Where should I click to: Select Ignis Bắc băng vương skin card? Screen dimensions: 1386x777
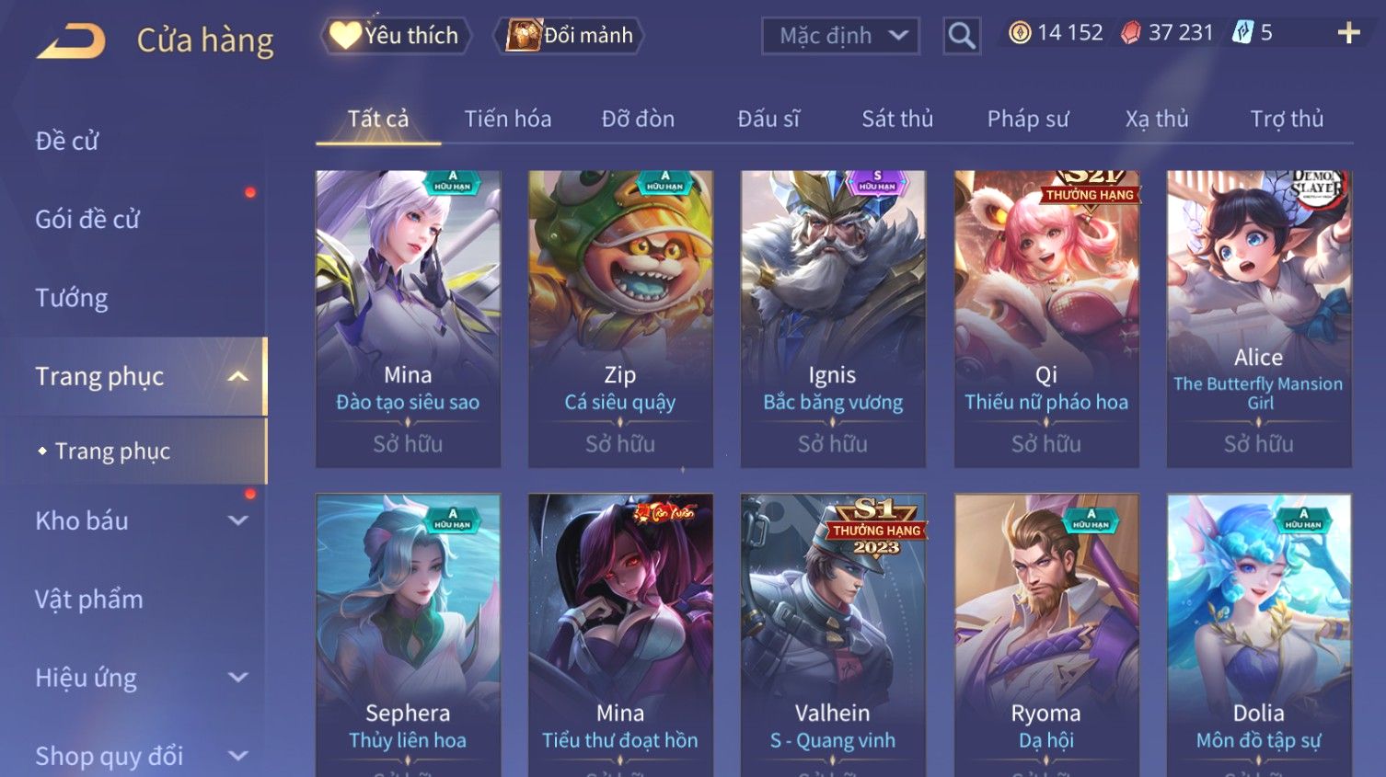[x=833, y=318]
